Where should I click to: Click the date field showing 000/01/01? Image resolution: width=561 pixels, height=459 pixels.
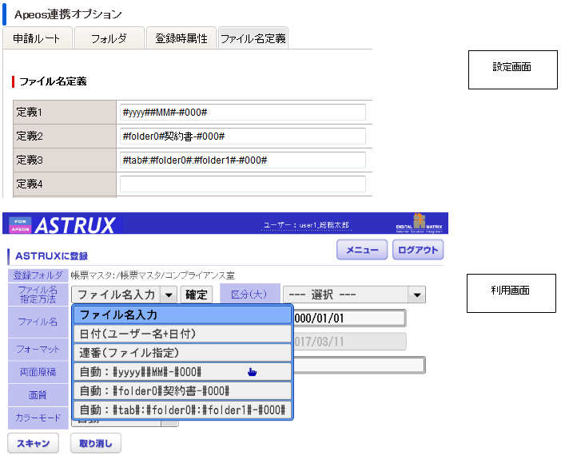click(x=349, y=319)
